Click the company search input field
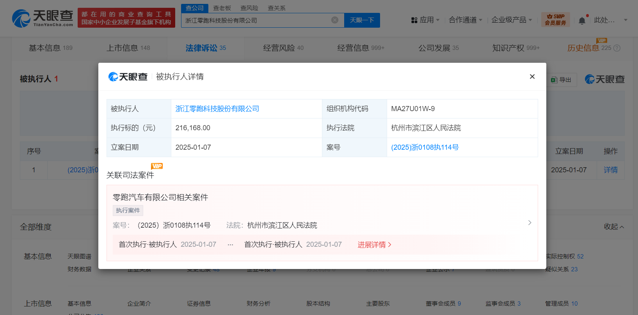This screenshot has width=638, height=315. point(256,20)
